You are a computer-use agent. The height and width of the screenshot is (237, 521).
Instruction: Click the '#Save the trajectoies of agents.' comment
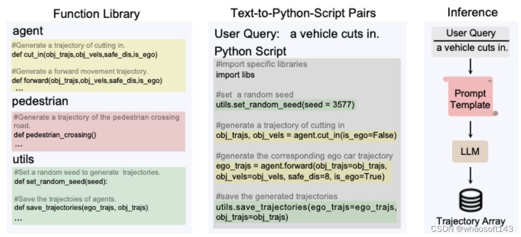(65, 199)
